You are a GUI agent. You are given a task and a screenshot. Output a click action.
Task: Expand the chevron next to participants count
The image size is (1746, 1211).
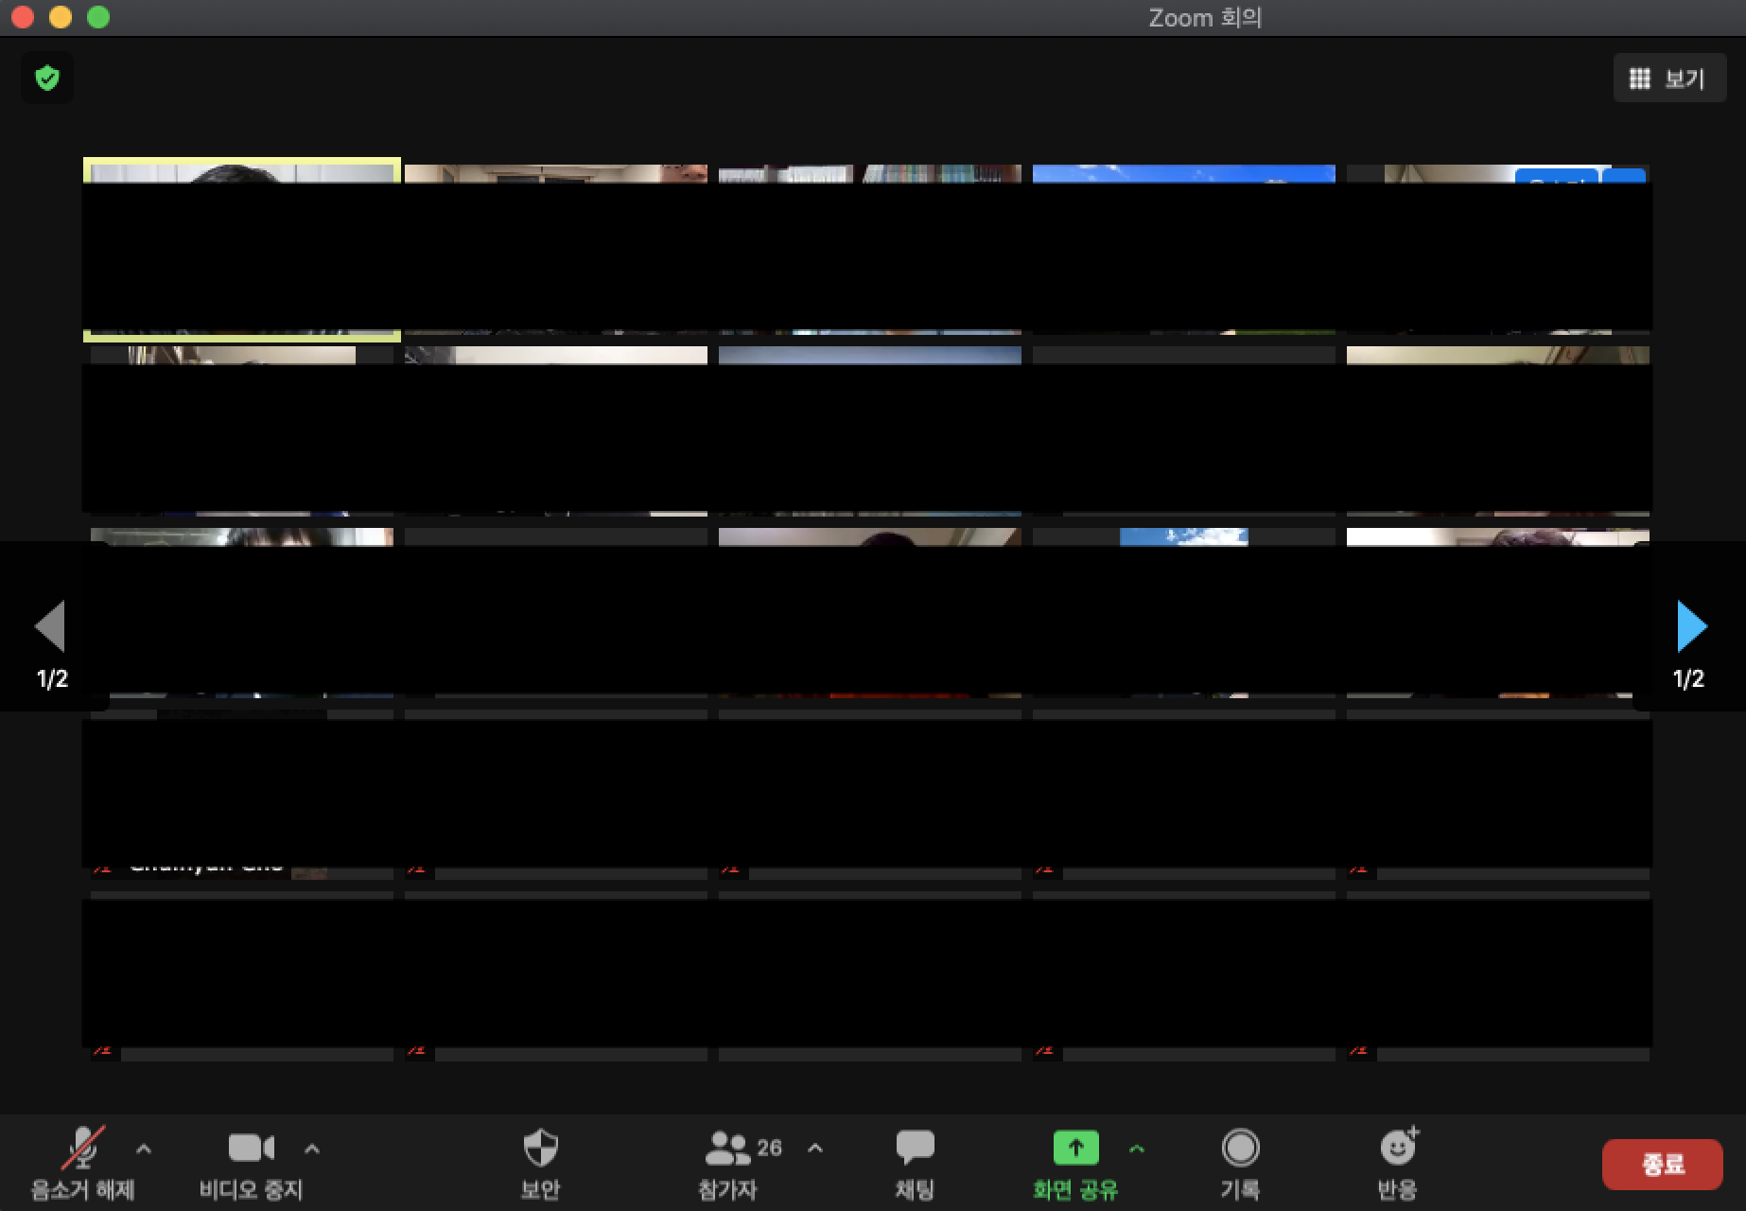point(815,1149)
